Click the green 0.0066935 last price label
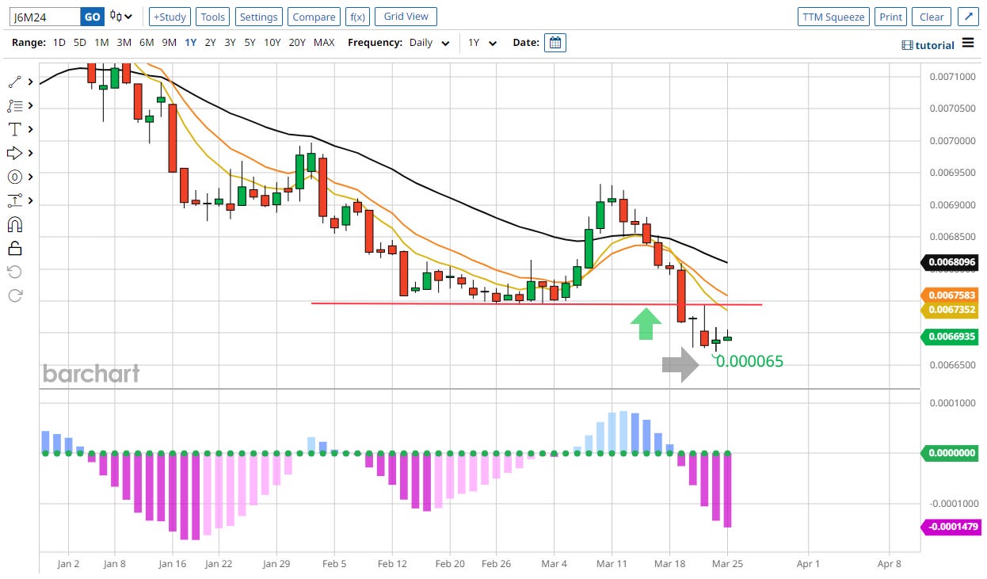 [x=950, y=337]
